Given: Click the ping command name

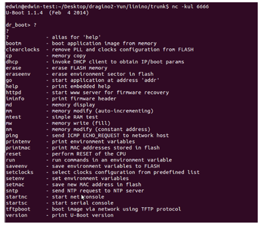Looking at the screenshot, I should coord(12,135).
